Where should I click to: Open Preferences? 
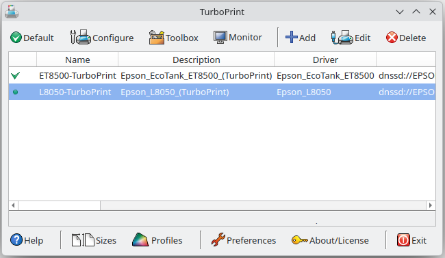tap(244, 240)
